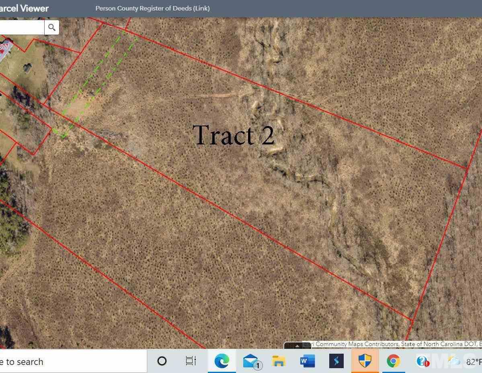
Task: Switch to Google Chrome in the taskbar
Action: coord(394,361)
